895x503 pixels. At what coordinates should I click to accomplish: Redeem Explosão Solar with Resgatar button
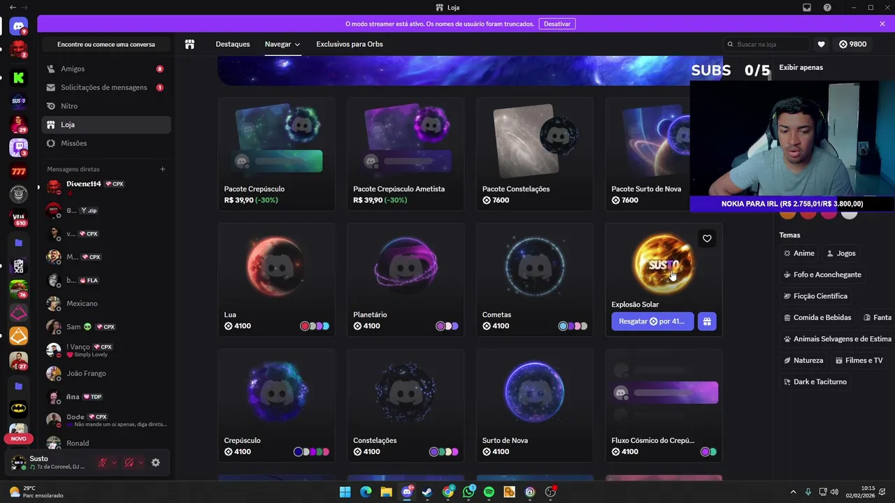click(x=652, y=321)
